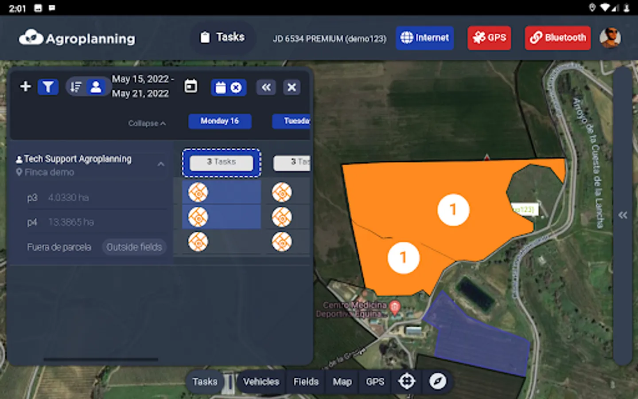Screen dimensions: 638x399
Task: Switch to the GPS bottom tab
Action: coord(375,382)
